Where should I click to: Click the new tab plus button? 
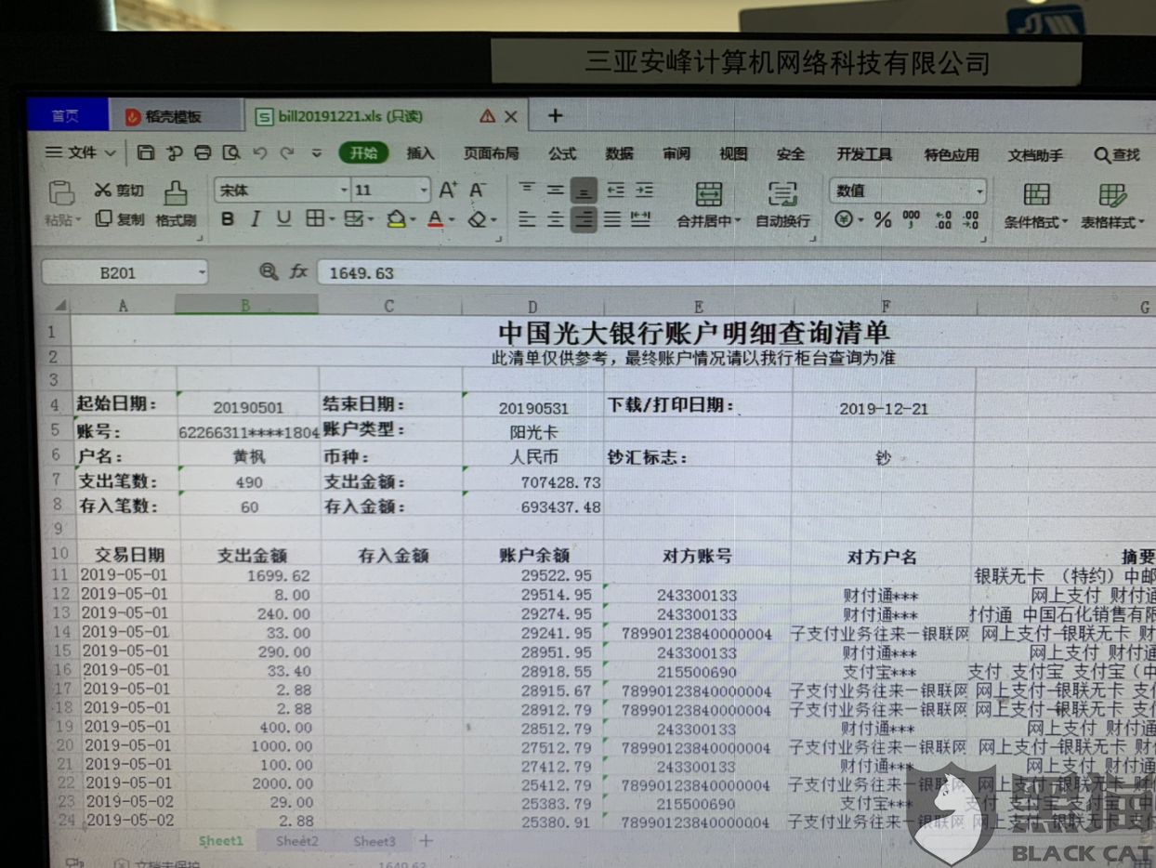click(555, 115)
